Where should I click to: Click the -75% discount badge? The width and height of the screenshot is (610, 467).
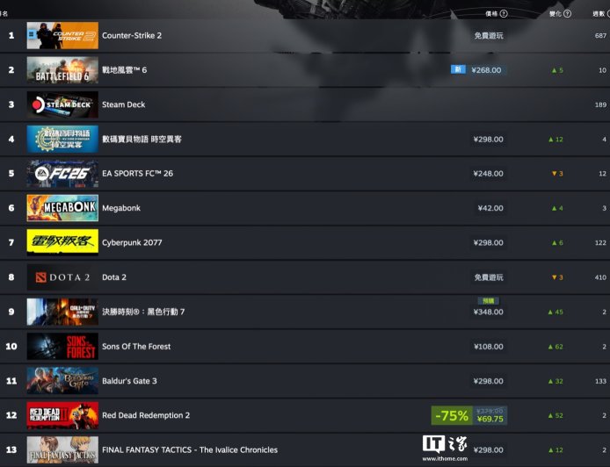coord(452,415)
